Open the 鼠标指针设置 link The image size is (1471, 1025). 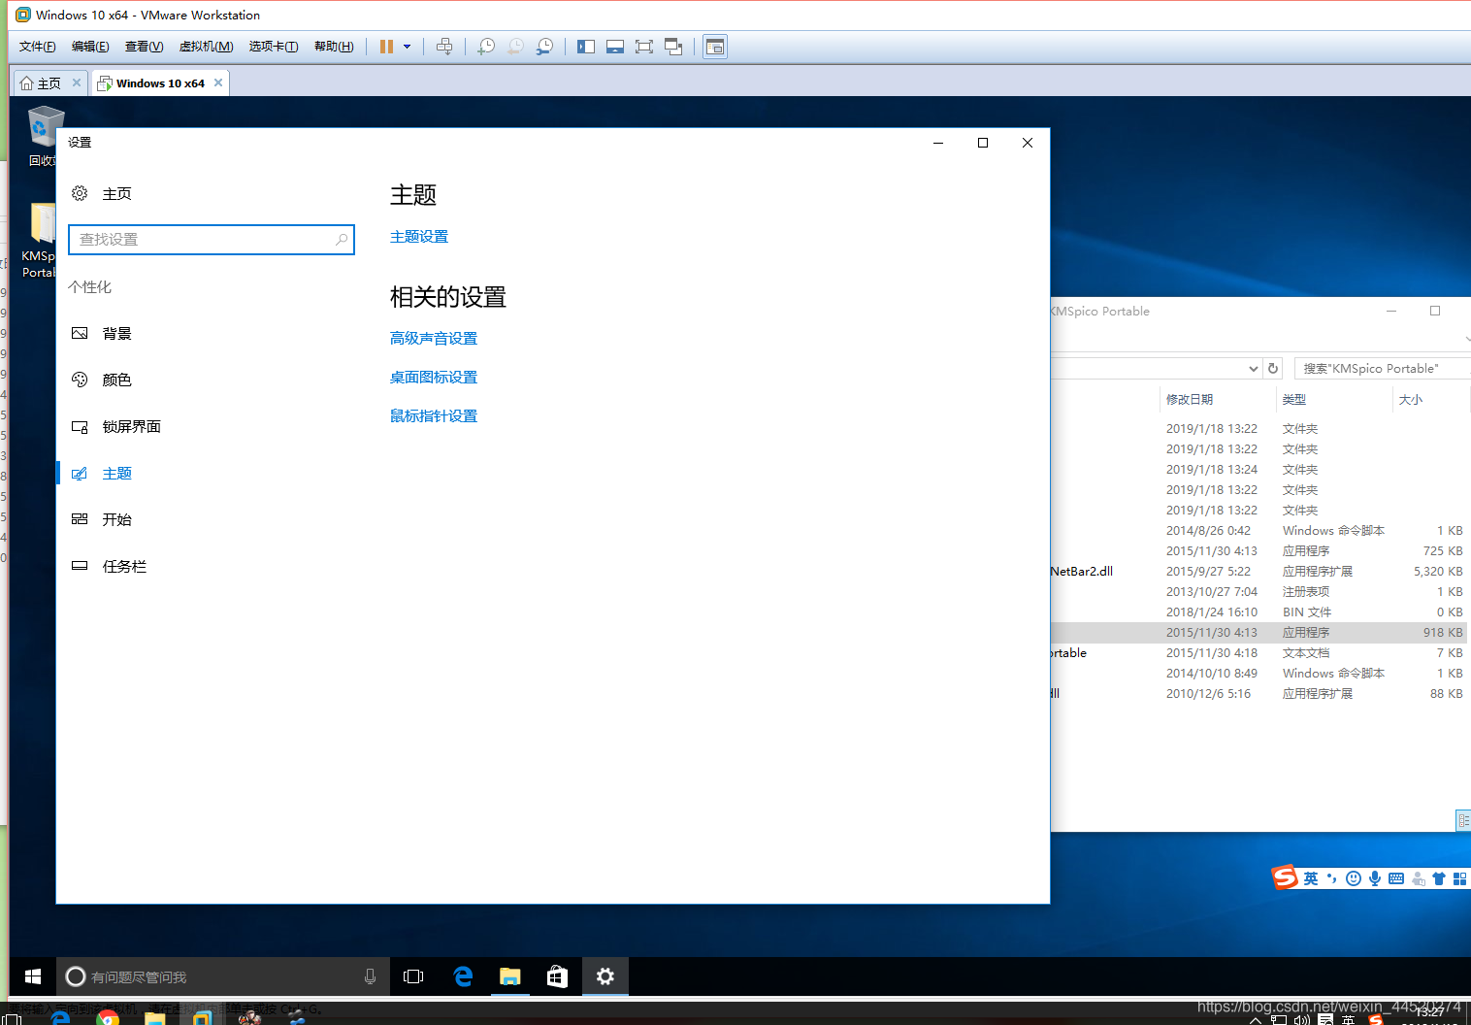tap(434, 416)
